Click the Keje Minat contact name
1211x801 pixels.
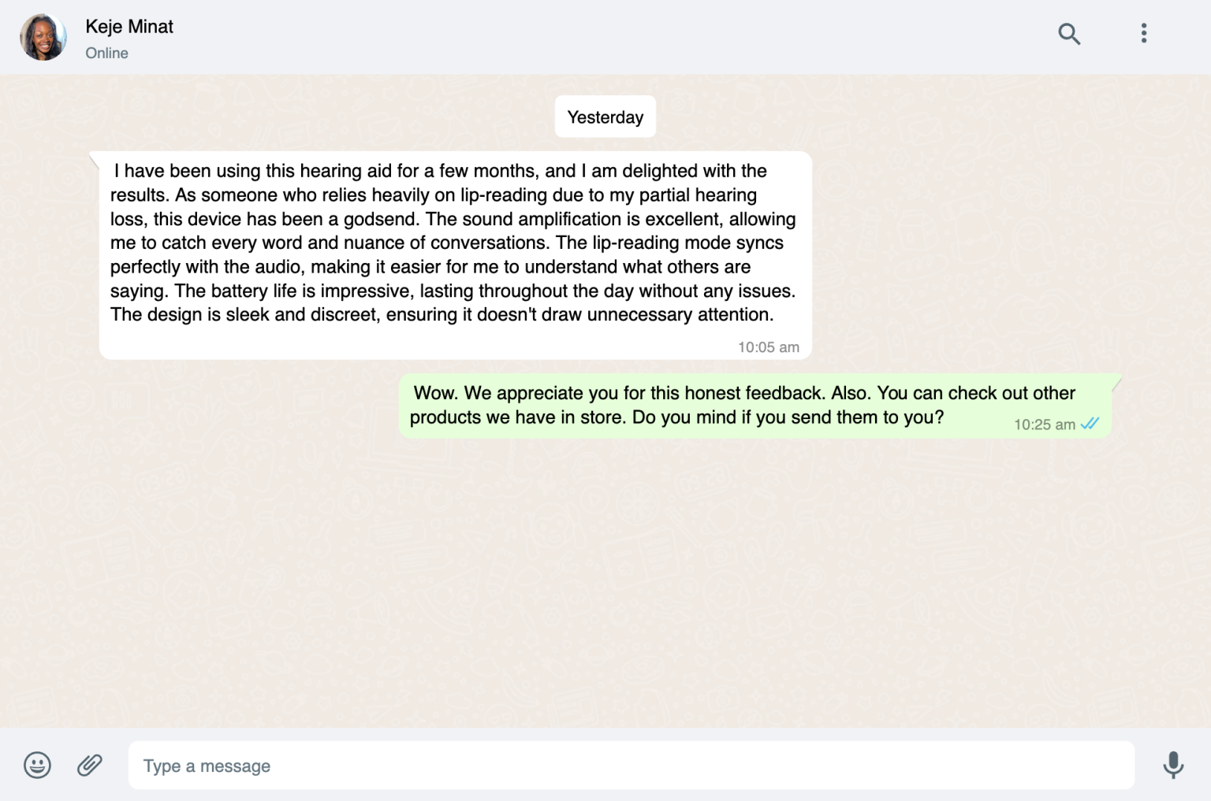[129, 26]
